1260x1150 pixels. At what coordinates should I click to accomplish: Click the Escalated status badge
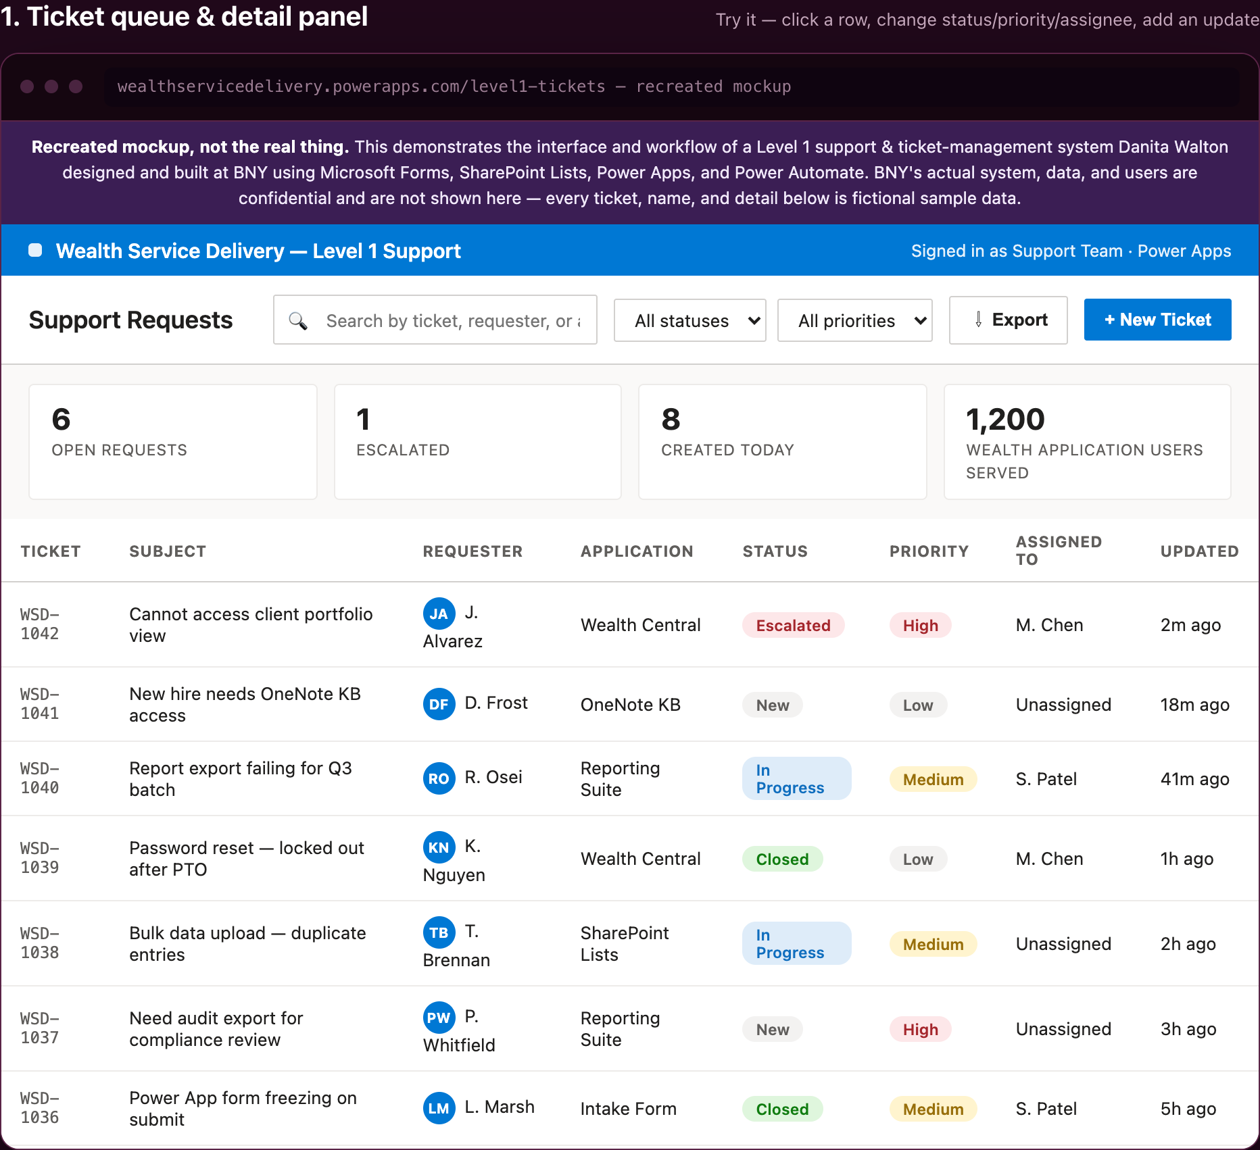click(793, 625)
